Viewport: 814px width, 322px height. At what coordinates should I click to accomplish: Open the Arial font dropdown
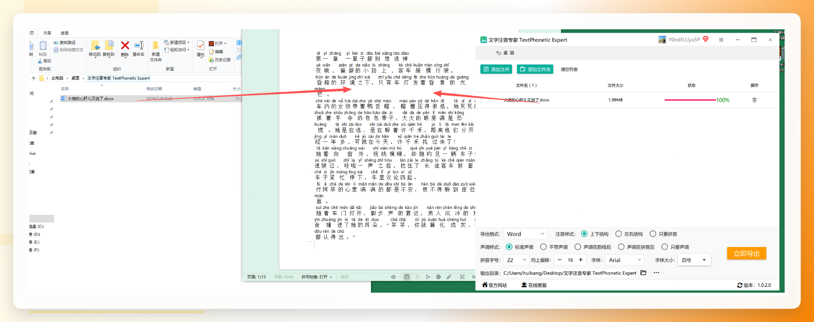624,260
